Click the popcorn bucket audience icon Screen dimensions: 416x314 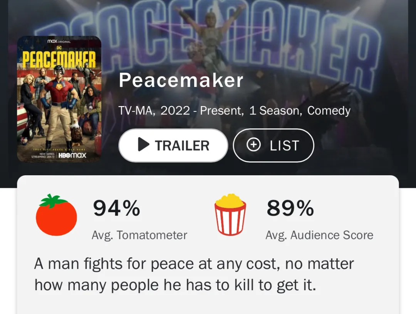230,215
